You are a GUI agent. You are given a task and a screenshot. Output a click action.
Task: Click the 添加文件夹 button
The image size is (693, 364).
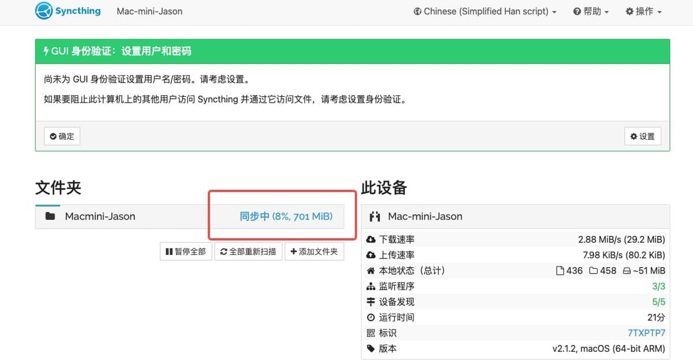click(x=314, y=252)
